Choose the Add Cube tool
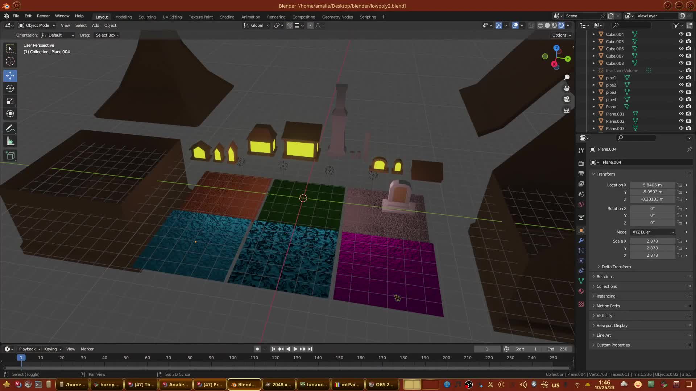Image resolution: width=696 pixels, height=391 pixels. pyautogui.click(x=10, y=156)
